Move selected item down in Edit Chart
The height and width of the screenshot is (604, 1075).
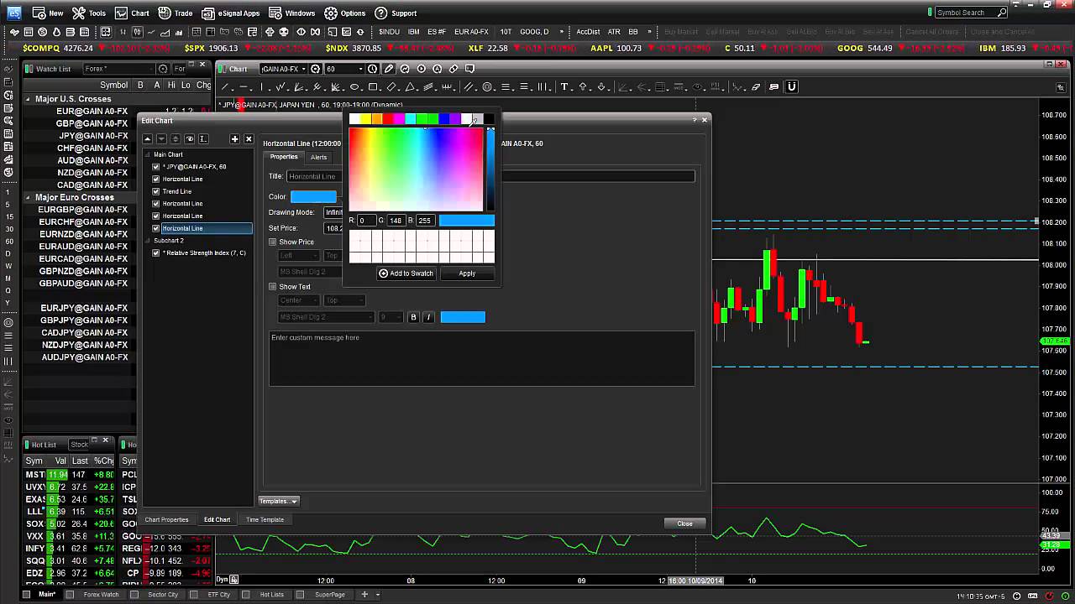click(x=161, y=138)
